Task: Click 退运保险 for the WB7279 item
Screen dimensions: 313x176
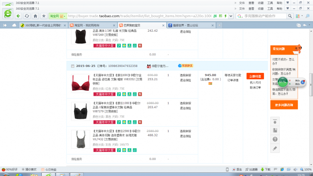Action: click(x=185, y=108)
